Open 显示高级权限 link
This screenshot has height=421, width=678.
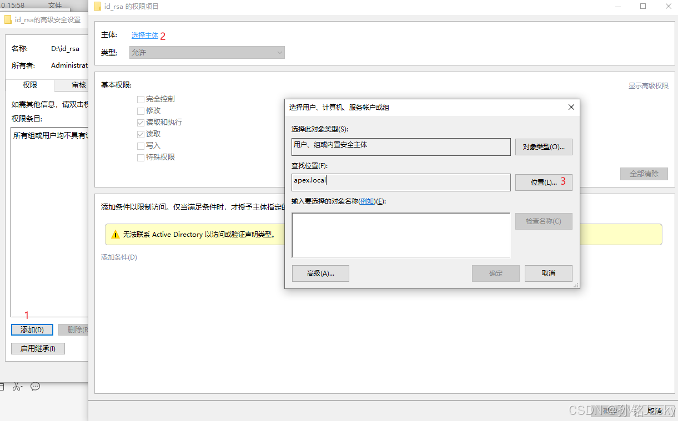(647, 85)
